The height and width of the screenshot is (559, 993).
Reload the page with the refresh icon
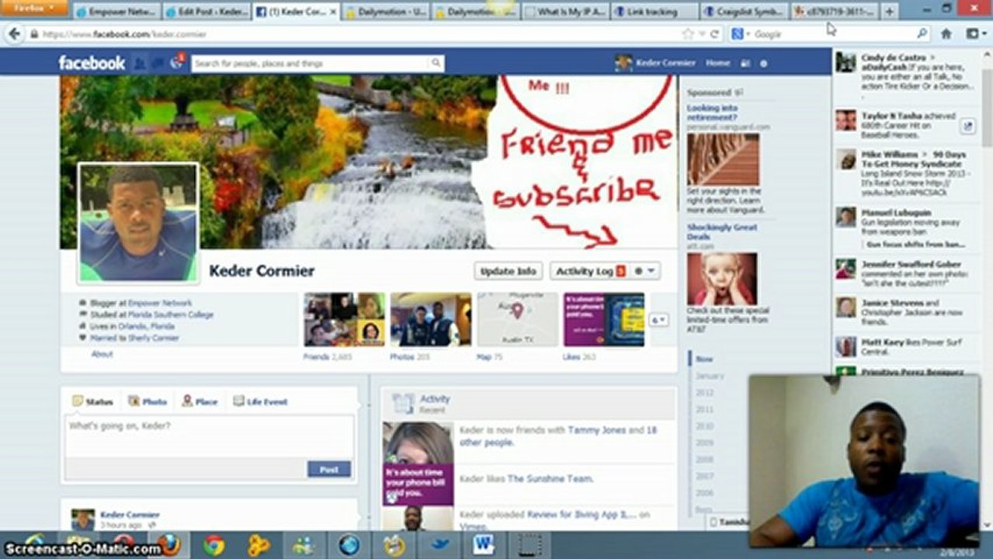714,34
